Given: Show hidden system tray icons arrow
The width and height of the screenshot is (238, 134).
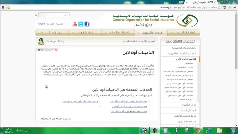Looking at the screenshot, I should (x=30, y=131).
